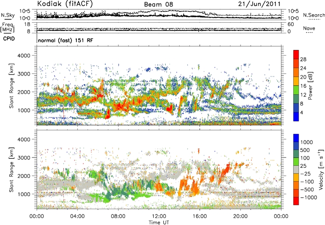The width and height of the screenshot is (325, 225).
Task: Click the "25" label on the velocity colorbar
Action: [x=303, y=166]
